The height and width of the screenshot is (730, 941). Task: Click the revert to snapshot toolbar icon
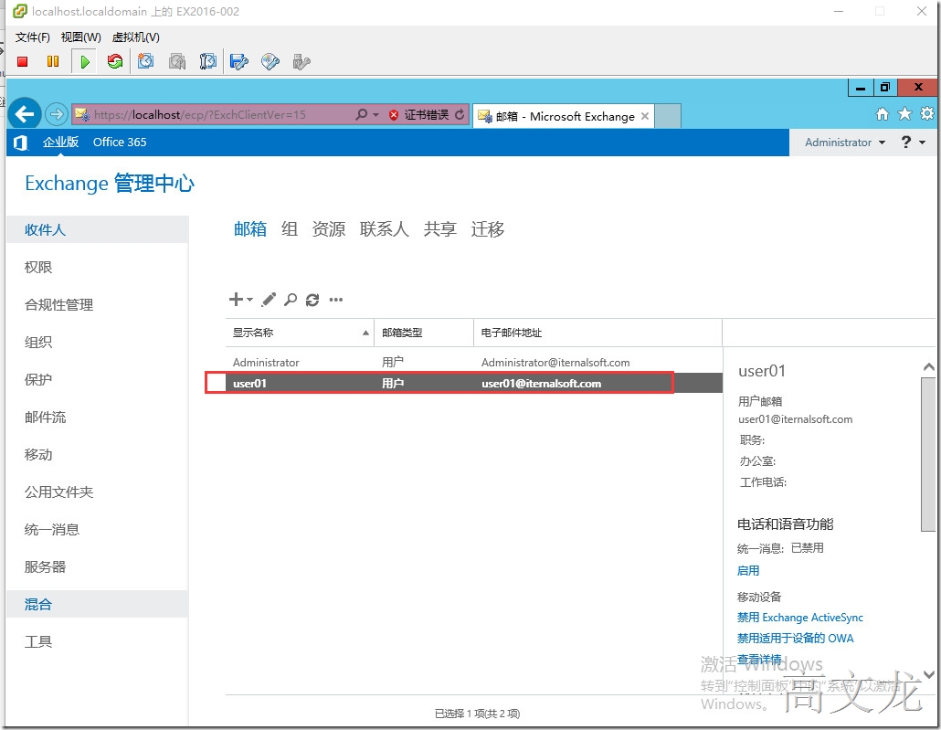(x=177, y=61)
